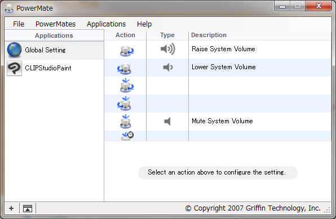Select the CLIPStudioPaint application icon
Screen dimensions: 336x219
(x=14, y=68)
